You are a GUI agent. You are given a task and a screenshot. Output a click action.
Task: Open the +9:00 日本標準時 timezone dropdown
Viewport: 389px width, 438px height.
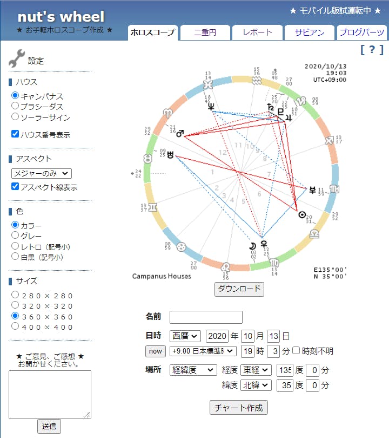[203, 351]
